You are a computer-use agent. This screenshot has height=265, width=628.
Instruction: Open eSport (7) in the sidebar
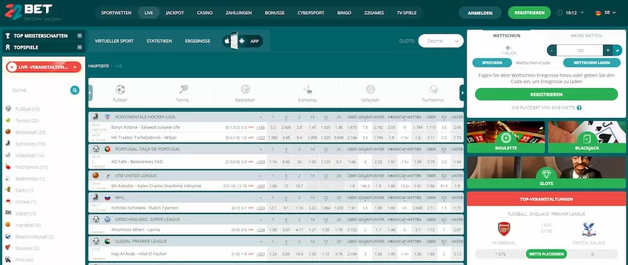click(26, 213)
